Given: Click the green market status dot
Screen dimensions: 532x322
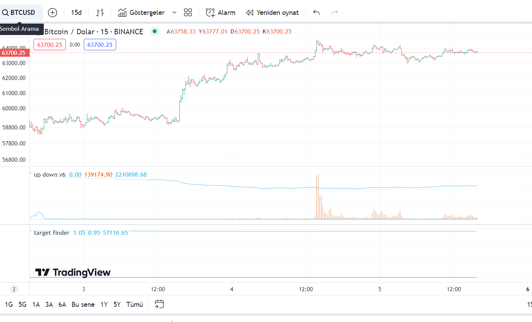Looking at the screenshot, I should pyautogui.click(x=155, y=32).
